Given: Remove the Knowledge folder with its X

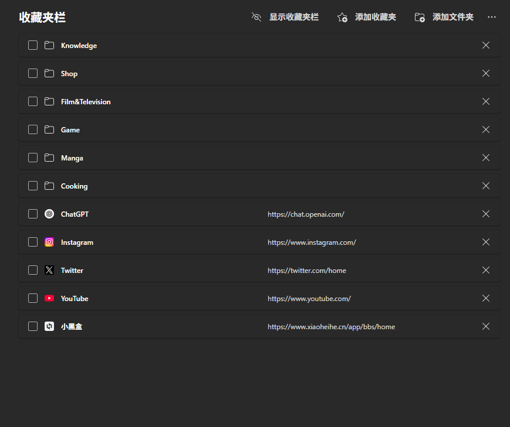Looking at the screenshot, I should pyautogui.click(x=486, y=45).
